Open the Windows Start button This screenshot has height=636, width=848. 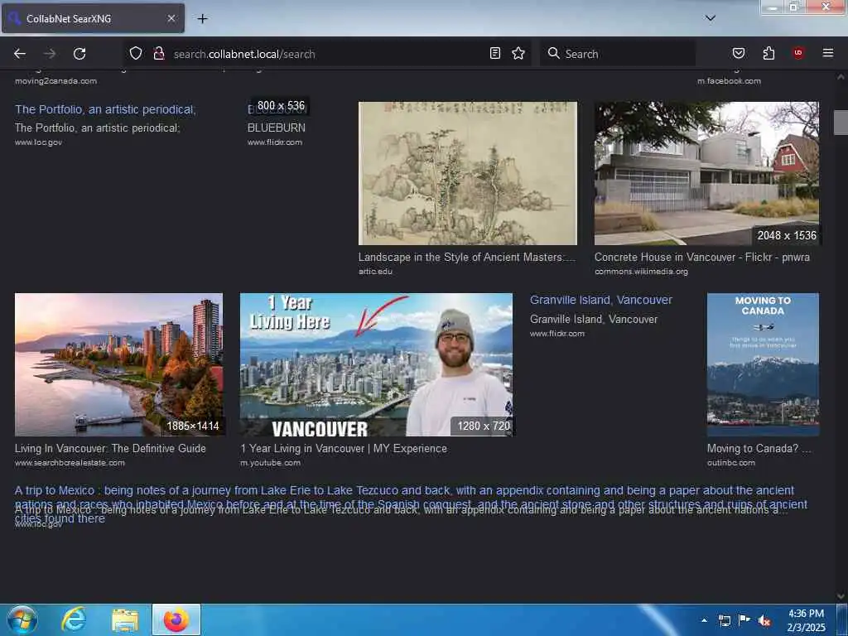coord(22,619)
